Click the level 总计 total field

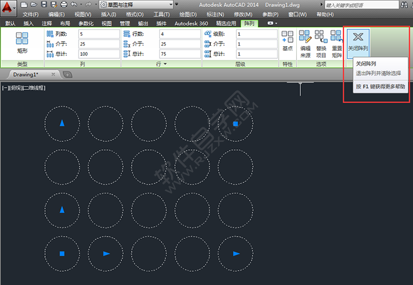tap(257, 54)
